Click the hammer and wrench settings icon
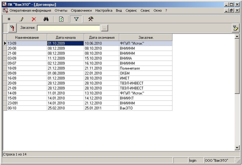This screenshot has width=242, height=165. [x=91, y=19]
